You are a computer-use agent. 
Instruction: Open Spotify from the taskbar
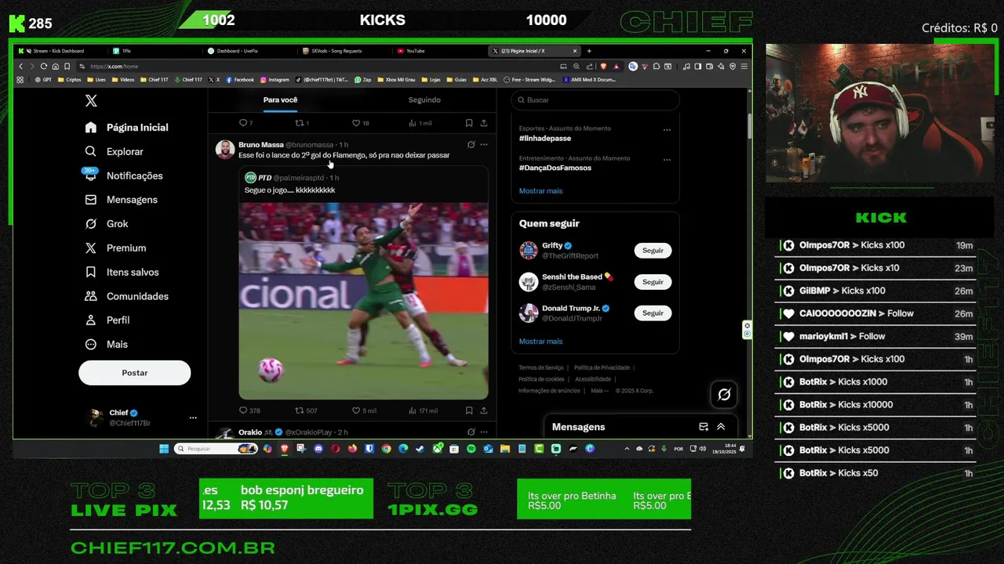pos(471,449)
